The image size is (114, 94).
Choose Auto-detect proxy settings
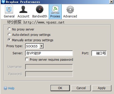coord(9,34)
